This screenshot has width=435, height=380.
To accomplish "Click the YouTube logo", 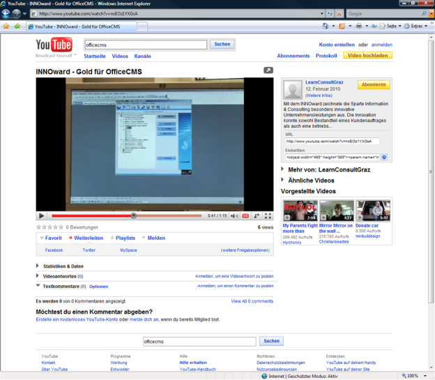I will (x=54, y=45).
